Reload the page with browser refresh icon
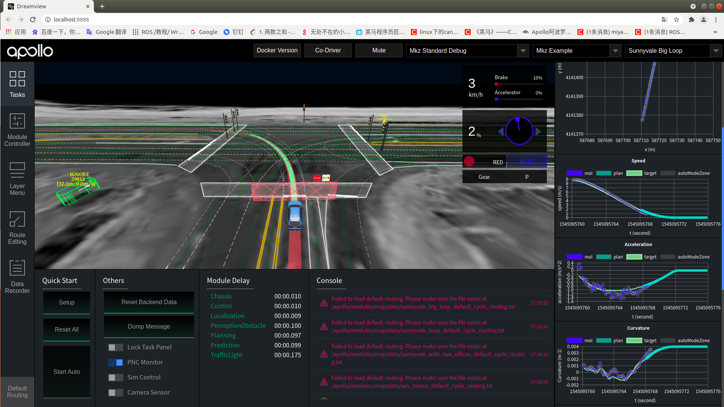This screenshot has width=724, height=407. (33, 20)
